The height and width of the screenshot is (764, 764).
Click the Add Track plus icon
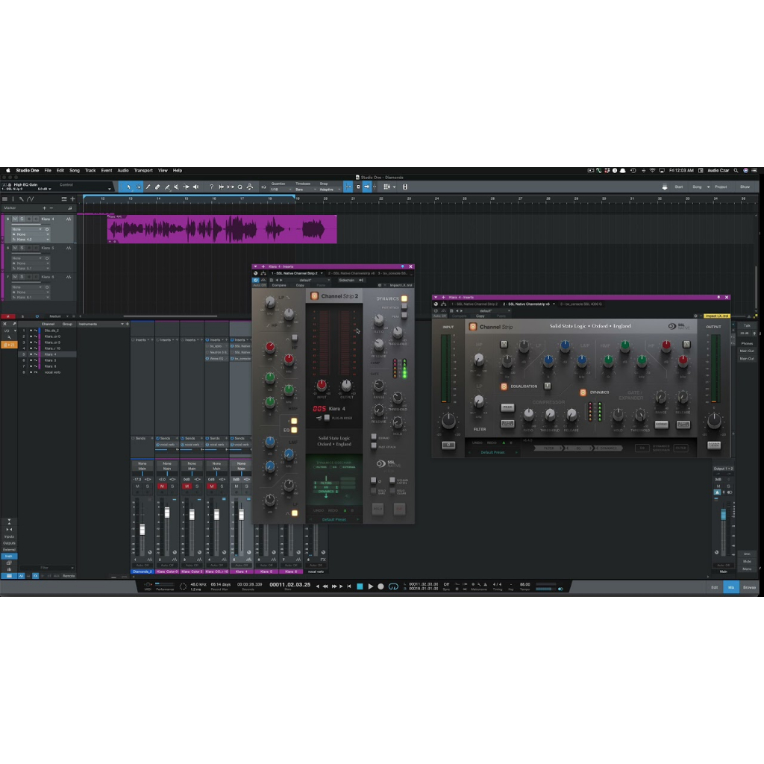[x=72, y=198]
